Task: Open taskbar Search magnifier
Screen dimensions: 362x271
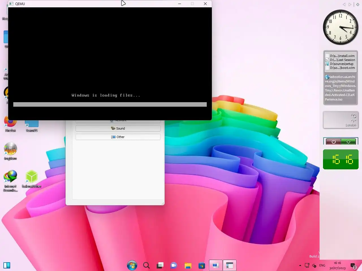Action: point(146,265)
